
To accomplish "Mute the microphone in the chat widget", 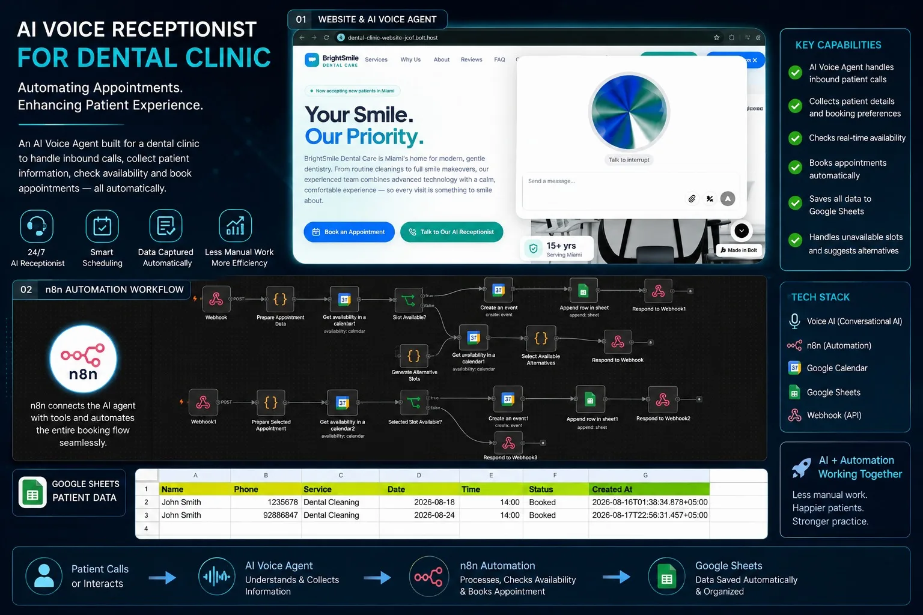I will (710, 198).
